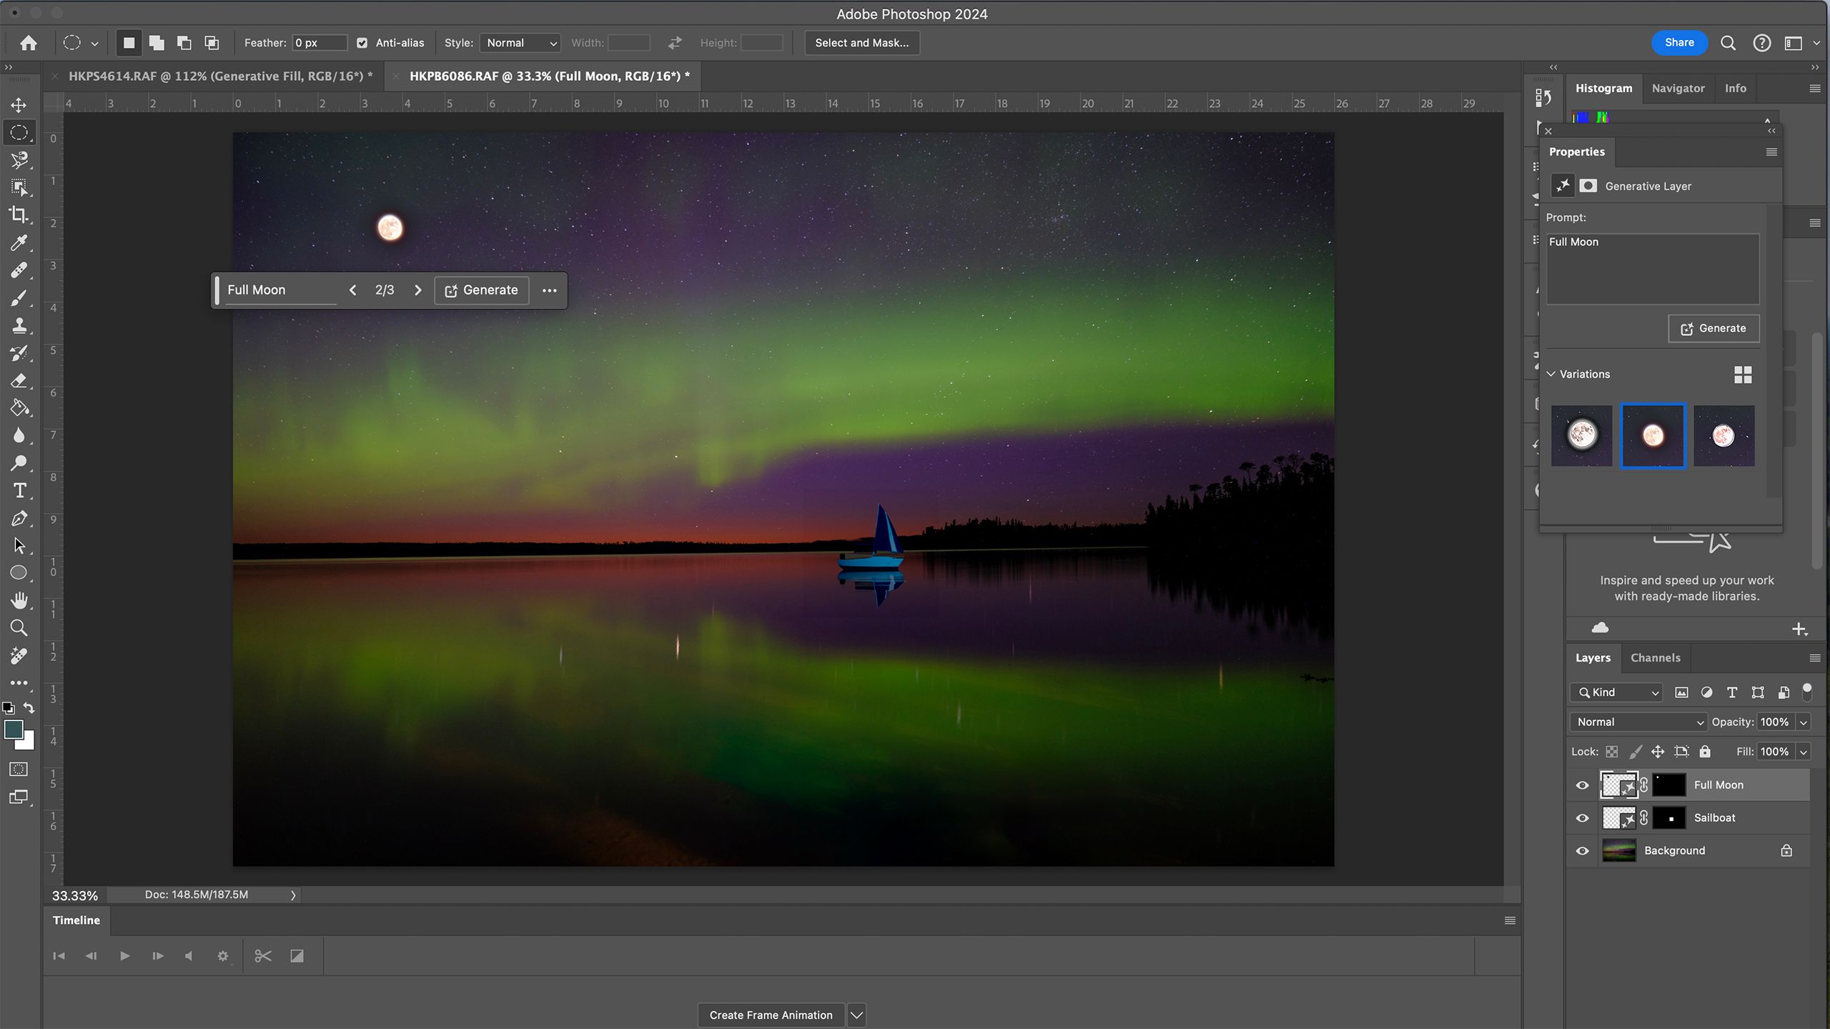Toggle visibility of Full Moon layer
Image resolution: width=1830 pixels, height=1029 pixels.
click(1583, 784)
